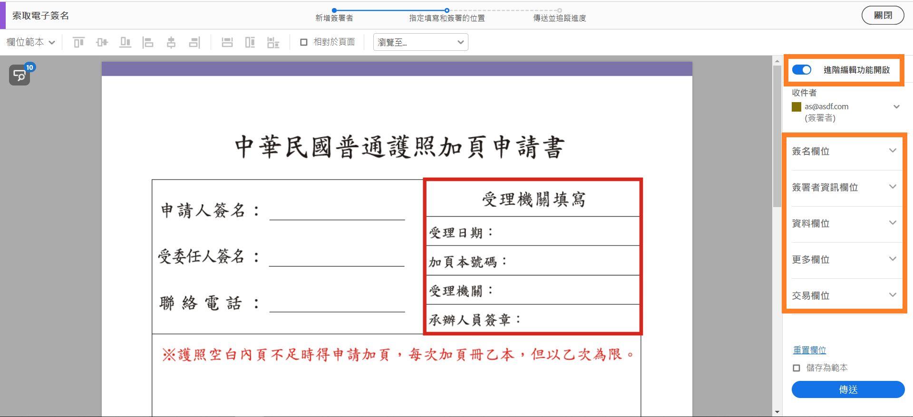Check the 相對於頁面 checkbox
913x417 pixels.
pyautogui.click(x=304, y=42)
